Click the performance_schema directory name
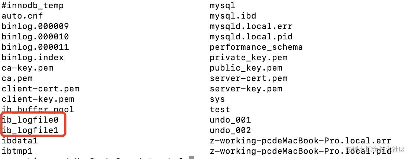This screenshot has width=411, height=159. [x=256, y=47]
